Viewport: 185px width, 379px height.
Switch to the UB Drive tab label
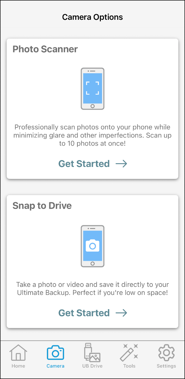(92, 366)
